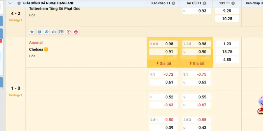This screenshot has height=131, width=263.
Task: Select Chelsea team name
Action: coord(36,49)
